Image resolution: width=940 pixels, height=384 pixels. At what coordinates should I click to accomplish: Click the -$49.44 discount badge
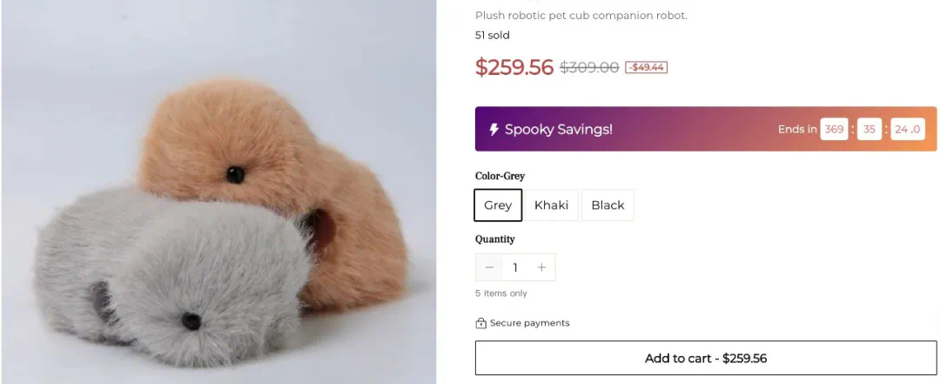646,67
